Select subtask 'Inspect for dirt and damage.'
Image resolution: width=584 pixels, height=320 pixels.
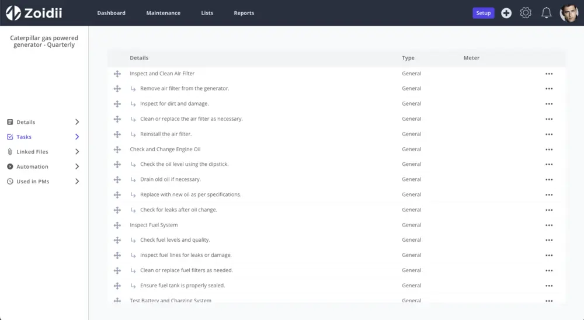(174, 103)
